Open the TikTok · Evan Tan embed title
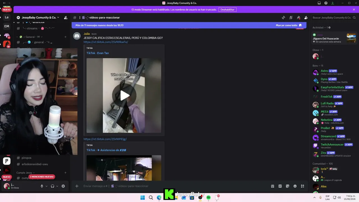 (98, 53)
